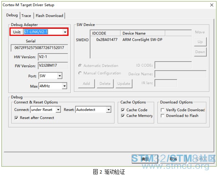Screen dimensions: 218x175
Task: Toggle Reset after Connect checkbox
Action: [16, 118]
